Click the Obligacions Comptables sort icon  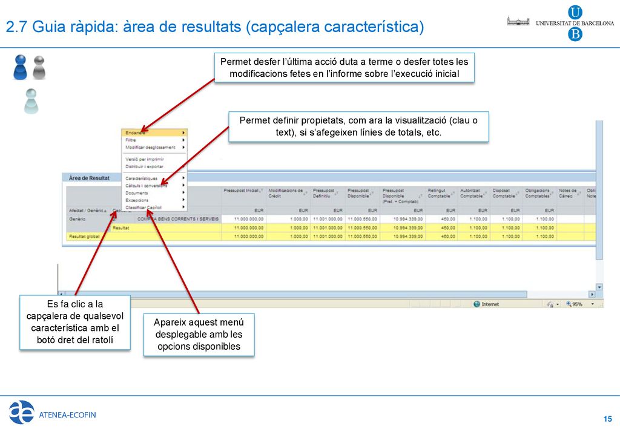pos(552,194)
